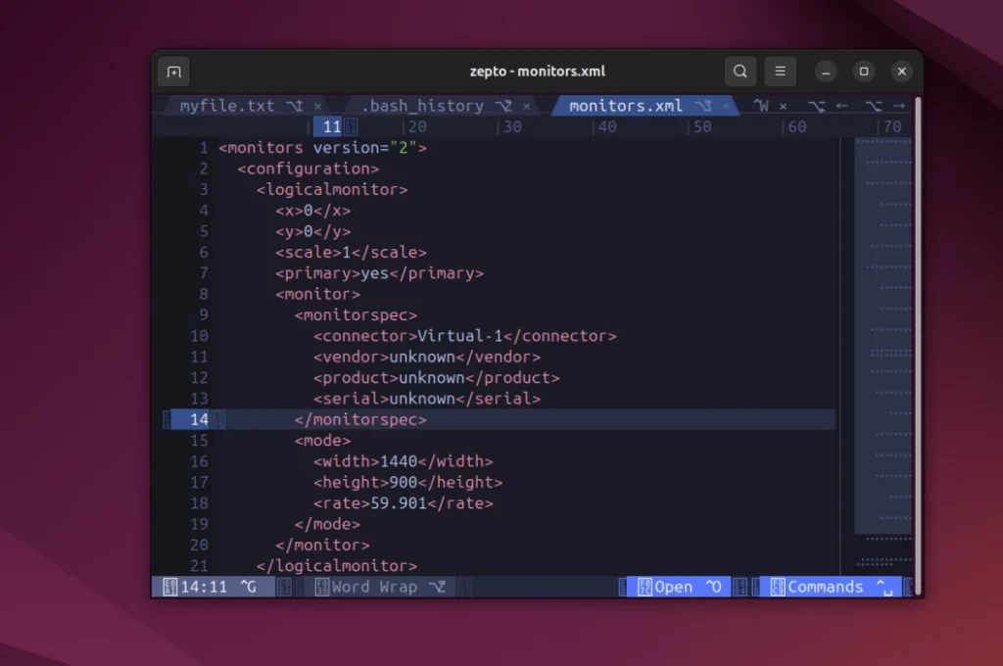Open a new terminal tab from title bar icon
Screen dimensions: 1003x666
coord(173,71)
